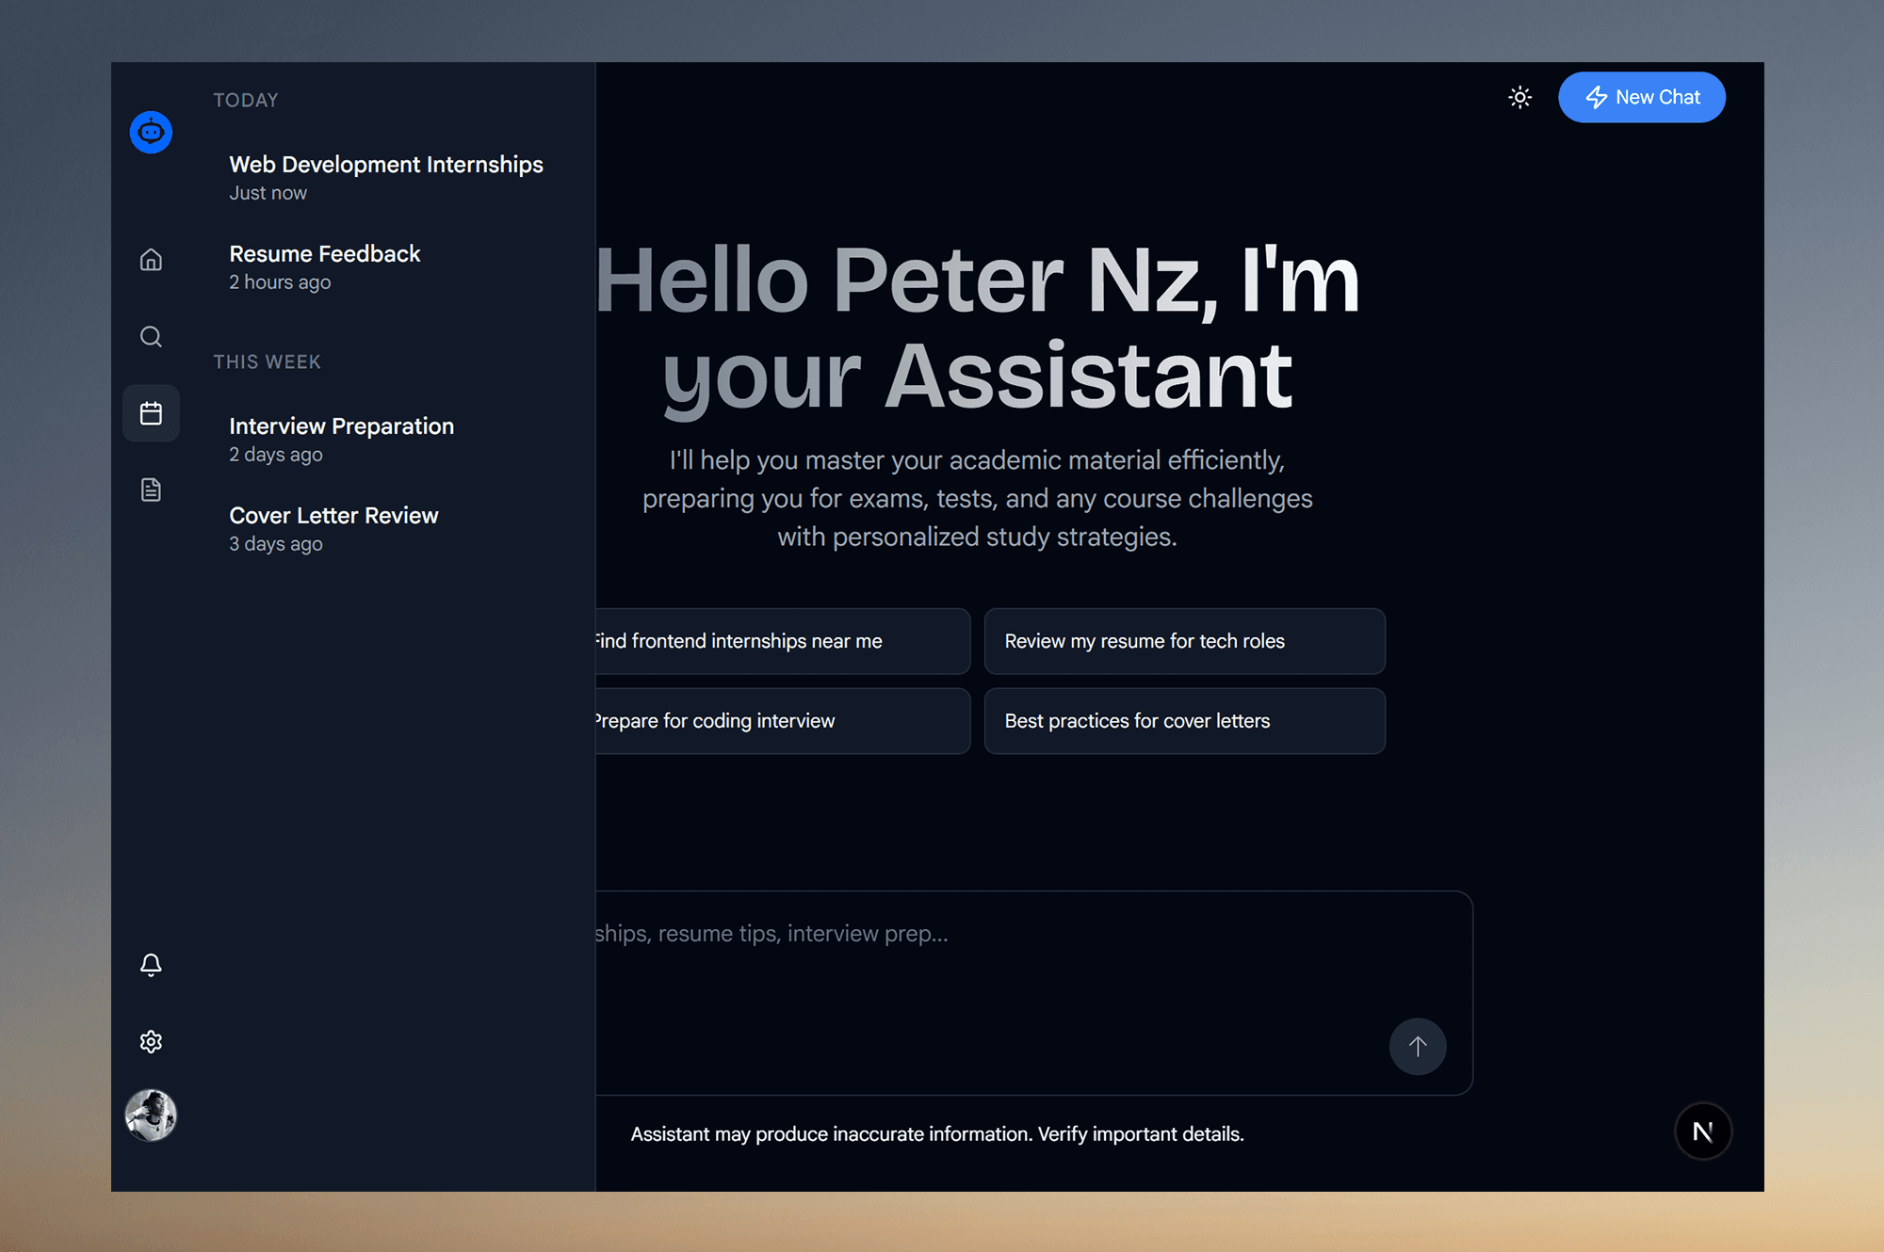Click the N logo in the bottom corner

coord(1702,1131)
